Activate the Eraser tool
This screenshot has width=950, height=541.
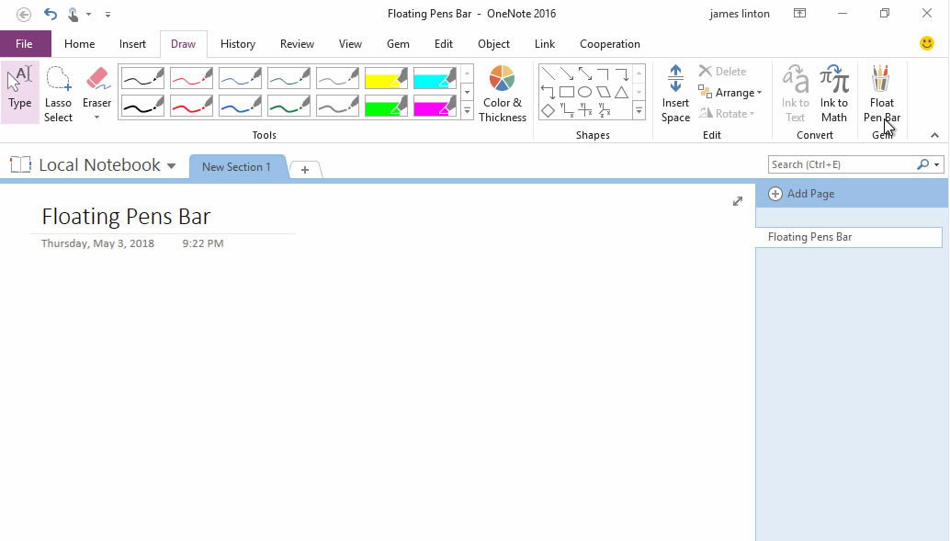[96, 87]
